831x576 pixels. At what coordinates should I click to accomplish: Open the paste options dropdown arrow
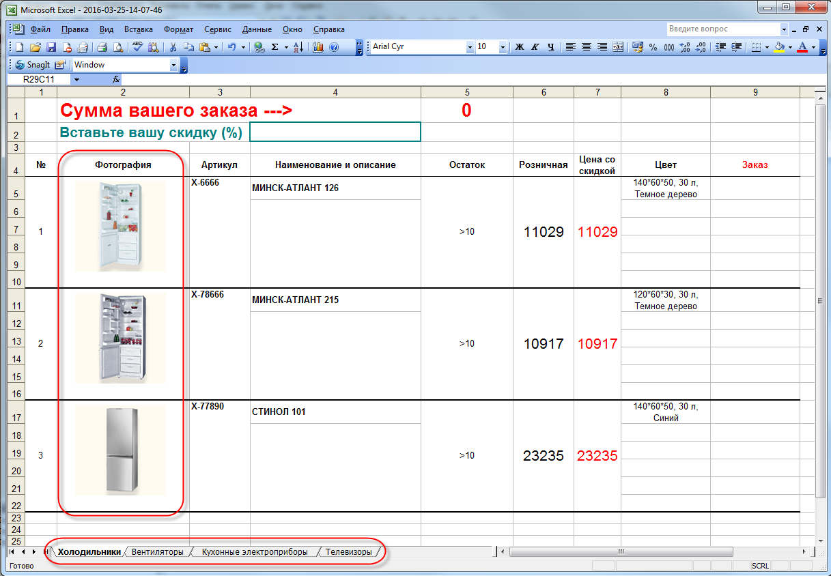click(x=216, y=47)
